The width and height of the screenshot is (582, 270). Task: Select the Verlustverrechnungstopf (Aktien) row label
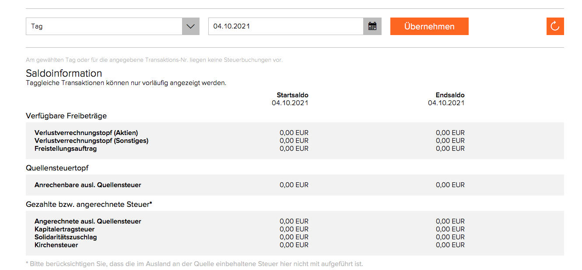(86, 133)
